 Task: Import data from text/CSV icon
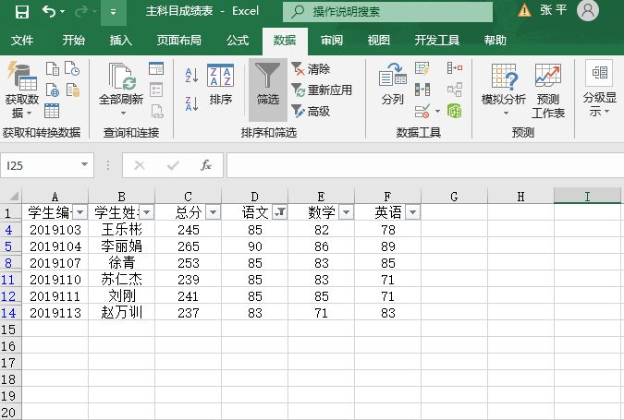coord(53,68)
